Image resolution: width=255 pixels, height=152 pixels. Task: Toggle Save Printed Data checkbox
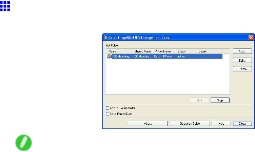tap(107, 114)
